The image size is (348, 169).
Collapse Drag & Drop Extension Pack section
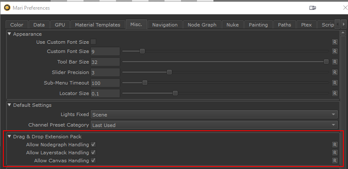coord(10,137)
